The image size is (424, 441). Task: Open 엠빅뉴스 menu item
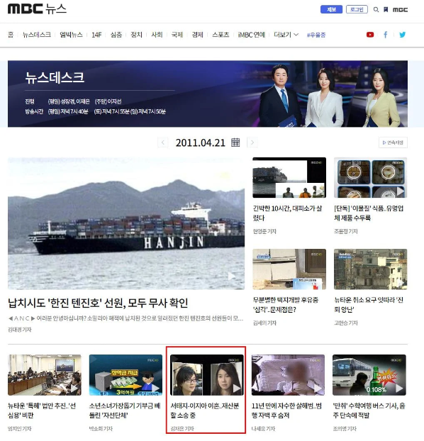pyautogui.click(x=71, y=35)
